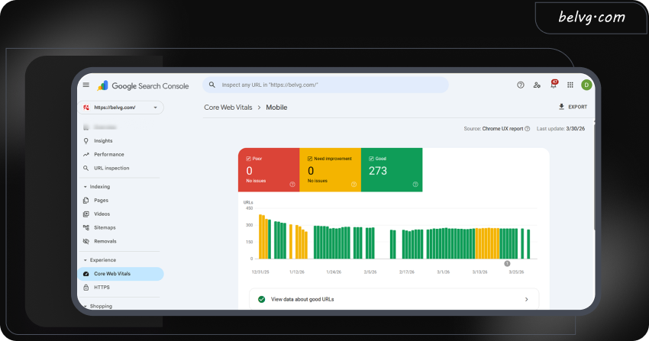This screenshot has width=649, height=341.
Task: Open View data about good URLs
Action: click(x=394, y=299)
